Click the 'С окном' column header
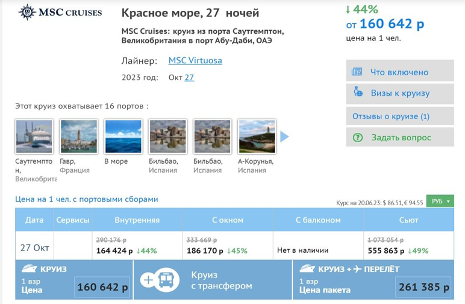This screenshot has height=304, width=465. pyautogui.click(x=228, y=220)
